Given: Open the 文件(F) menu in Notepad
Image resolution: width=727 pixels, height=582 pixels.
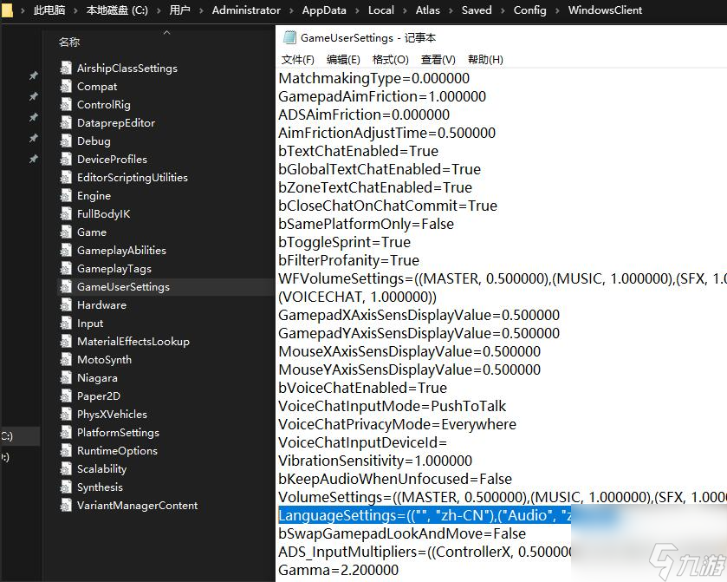Looking at the screenshot, I should 297,60.
